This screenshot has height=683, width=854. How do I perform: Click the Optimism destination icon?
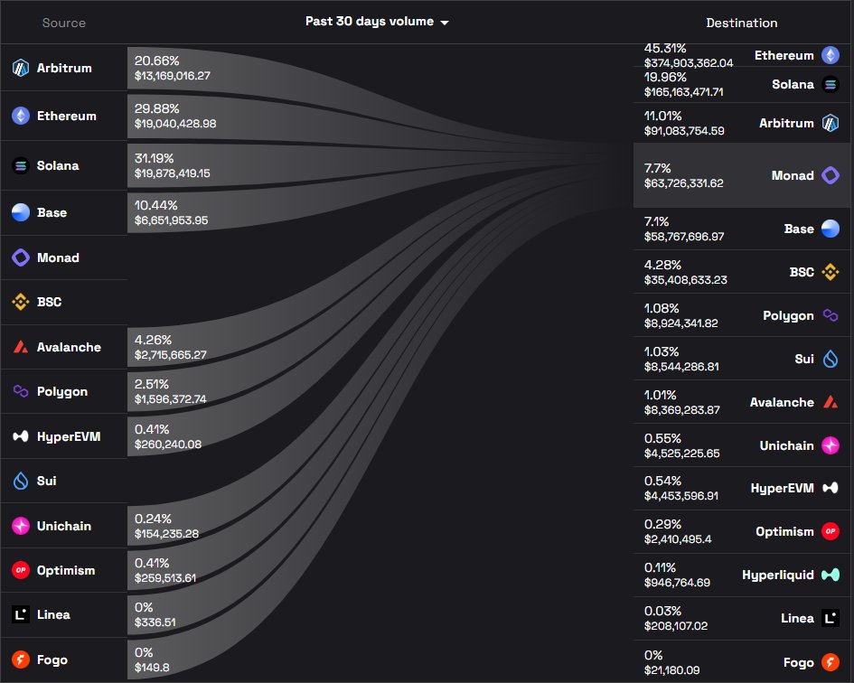click(x=830, y=531)
